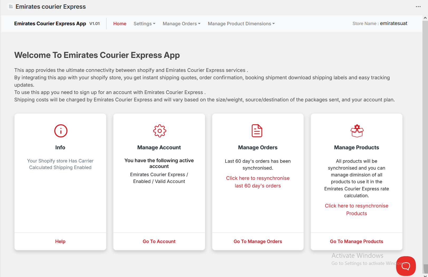Open Go To Account link
This screenshot has height=277, width=428.
pos(159,241)
